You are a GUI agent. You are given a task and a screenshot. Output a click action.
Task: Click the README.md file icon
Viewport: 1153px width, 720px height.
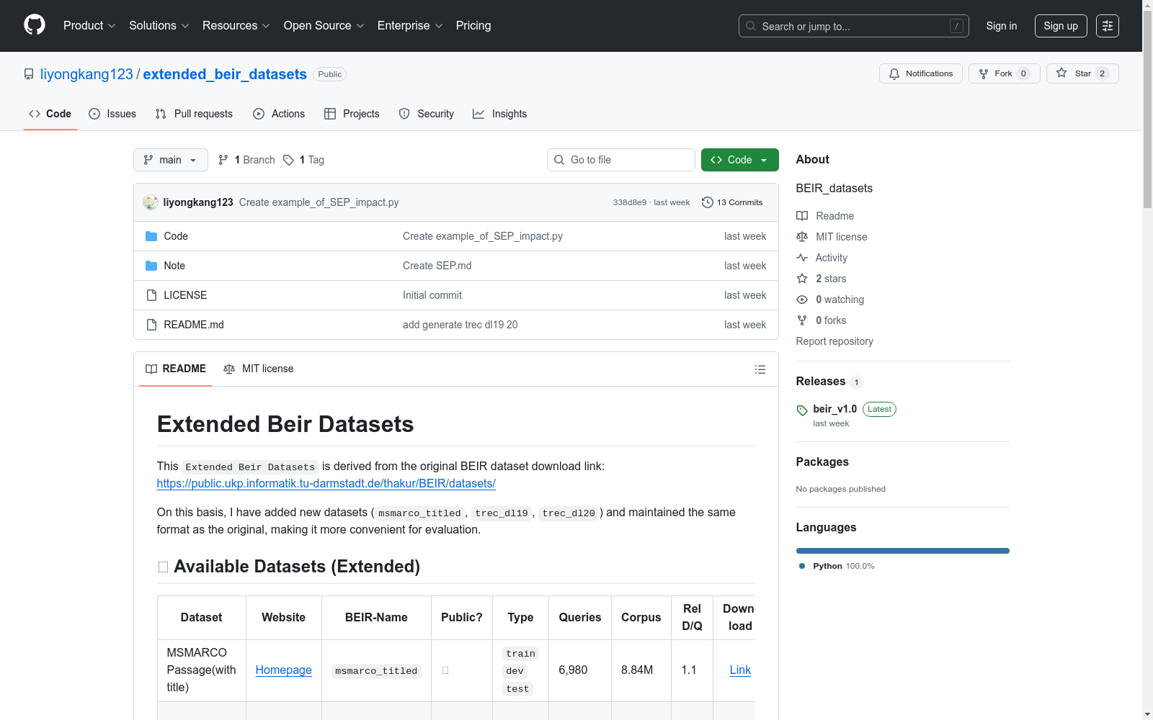151,325
